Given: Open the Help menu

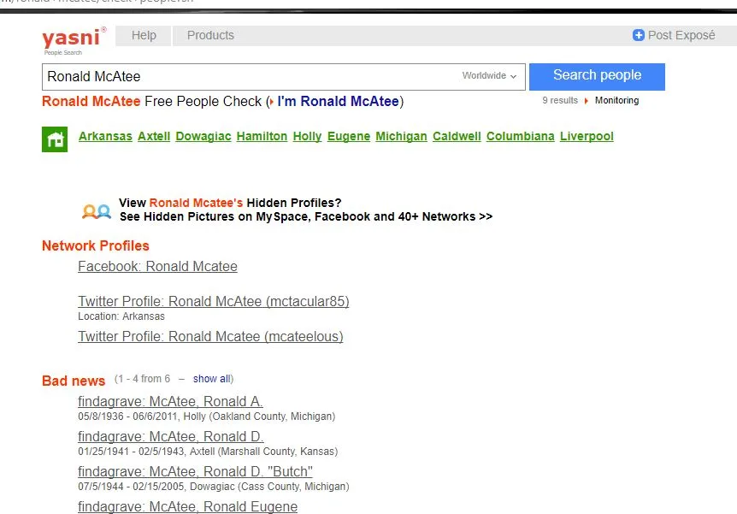Looking at the screenshot, I should click(144, 35).
